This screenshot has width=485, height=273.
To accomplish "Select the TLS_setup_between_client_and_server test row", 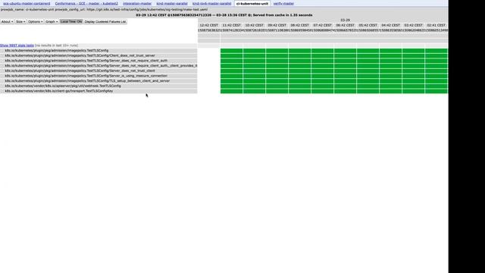I will 99,81.
